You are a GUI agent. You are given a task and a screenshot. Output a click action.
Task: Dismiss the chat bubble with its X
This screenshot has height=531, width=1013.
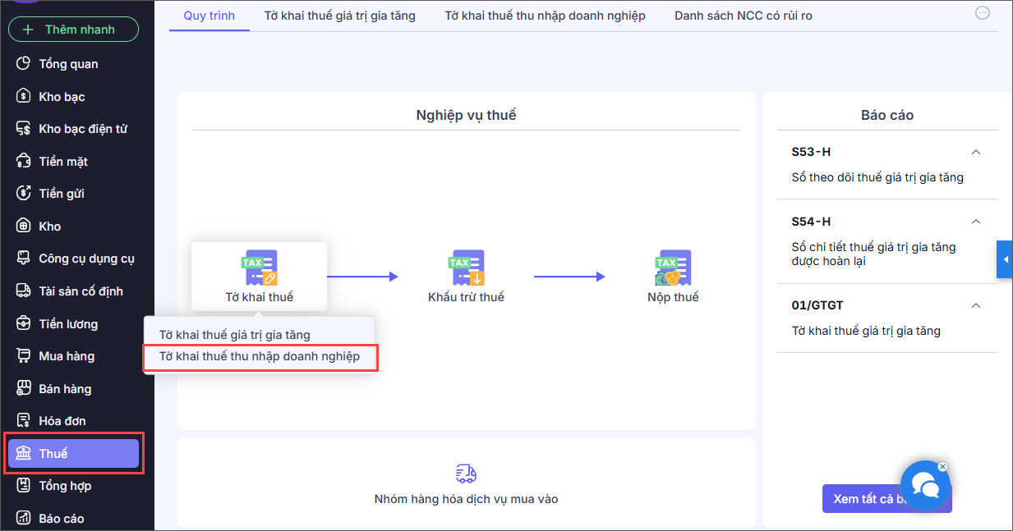tap(942, 466)
